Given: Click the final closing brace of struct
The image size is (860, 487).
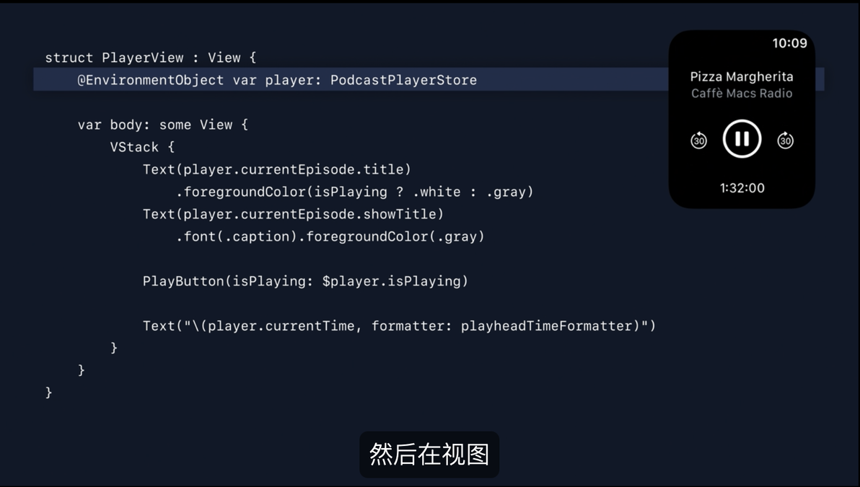Looking at the screenshot, I should 48,392.
